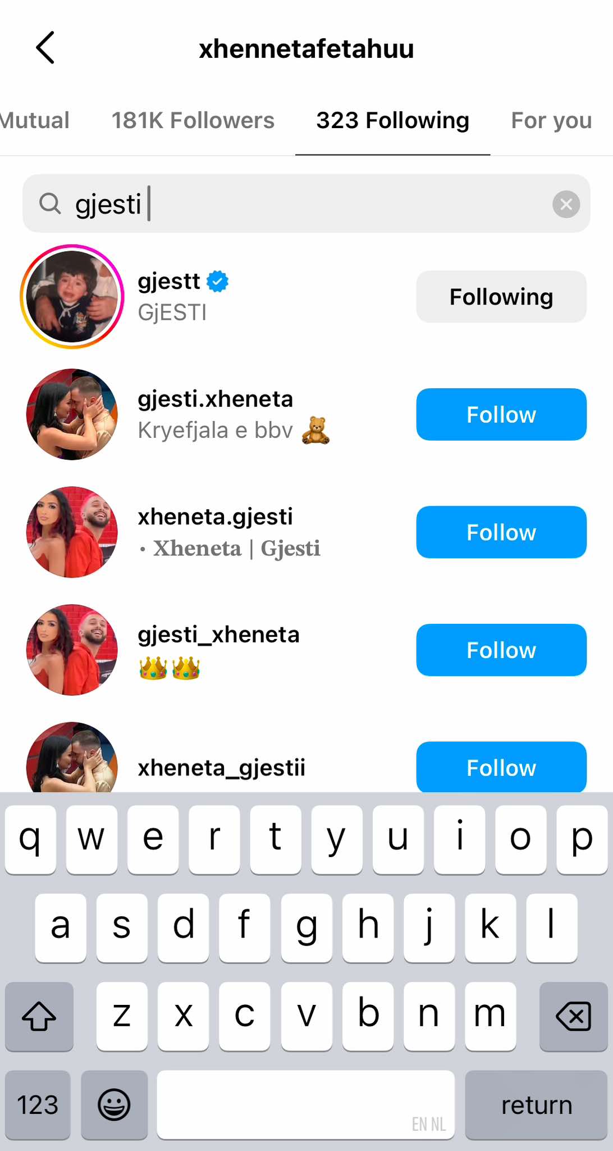Screen dimensions: 613x1151
Task: Tap the space bar
Action: (305, 1104)
